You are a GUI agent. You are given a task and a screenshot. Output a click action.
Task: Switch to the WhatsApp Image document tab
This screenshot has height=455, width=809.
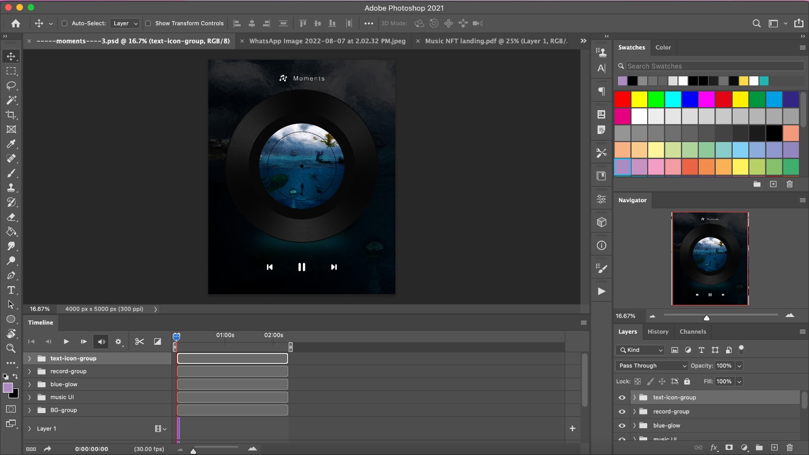327,41
